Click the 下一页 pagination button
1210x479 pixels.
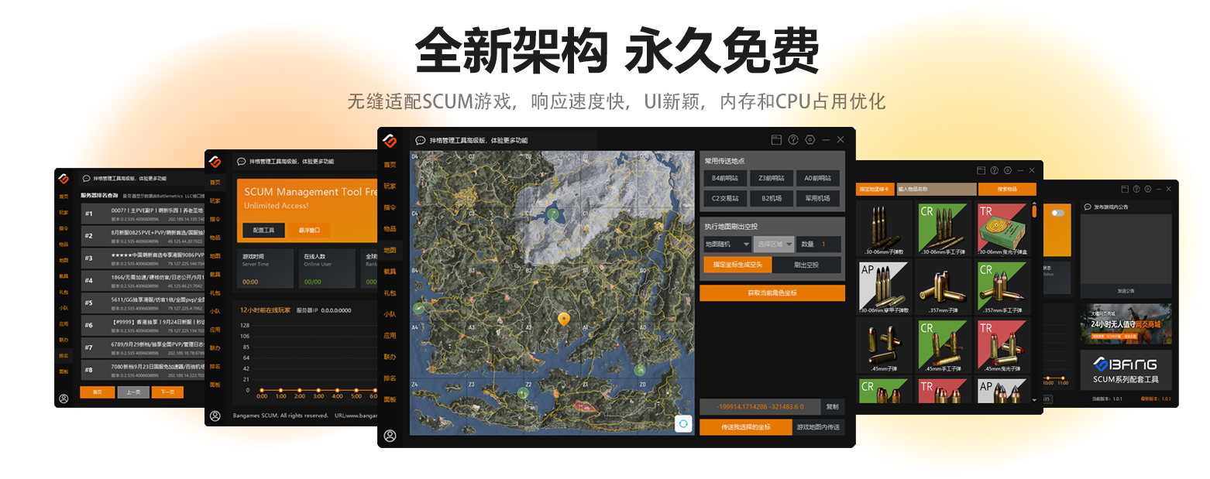click(x=166, y=392)
